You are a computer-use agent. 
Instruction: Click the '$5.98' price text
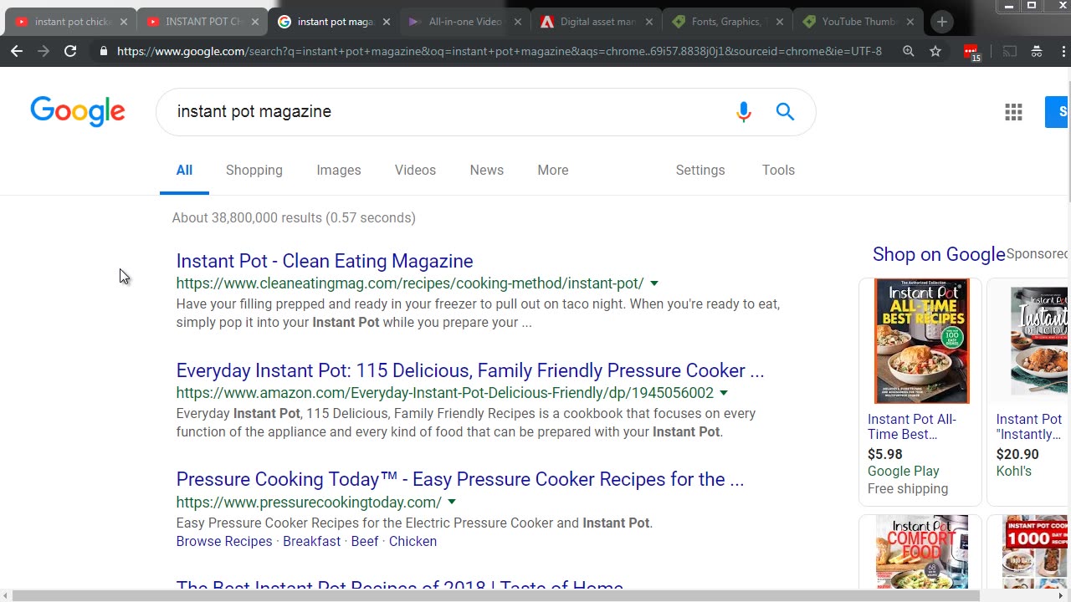[x=885, y=454]
